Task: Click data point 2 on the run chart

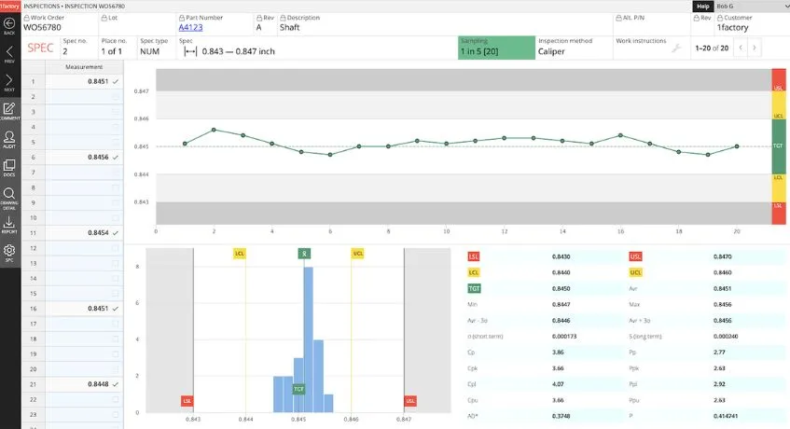Action: point(215,130)
